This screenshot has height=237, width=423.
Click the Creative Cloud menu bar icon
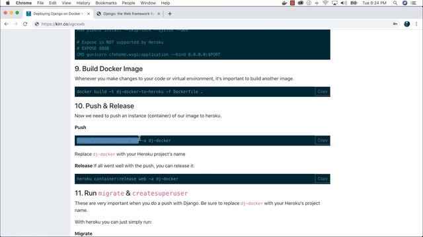[300, 3]
